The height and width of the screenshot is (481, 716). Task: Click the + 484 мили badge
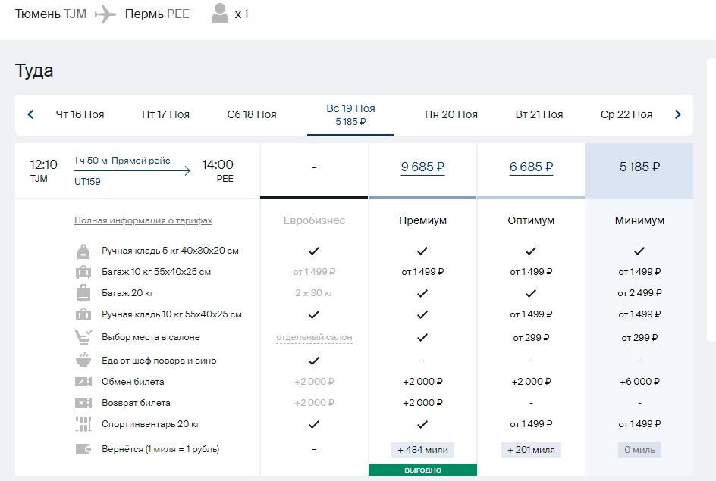422,450
